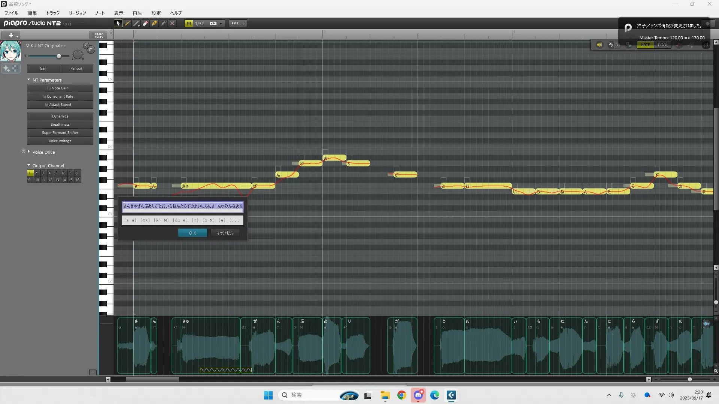The width and height of the screenshot is (719, 404).
Task: Collapse the NT Parameters section
Action: [x=29, y=80]
